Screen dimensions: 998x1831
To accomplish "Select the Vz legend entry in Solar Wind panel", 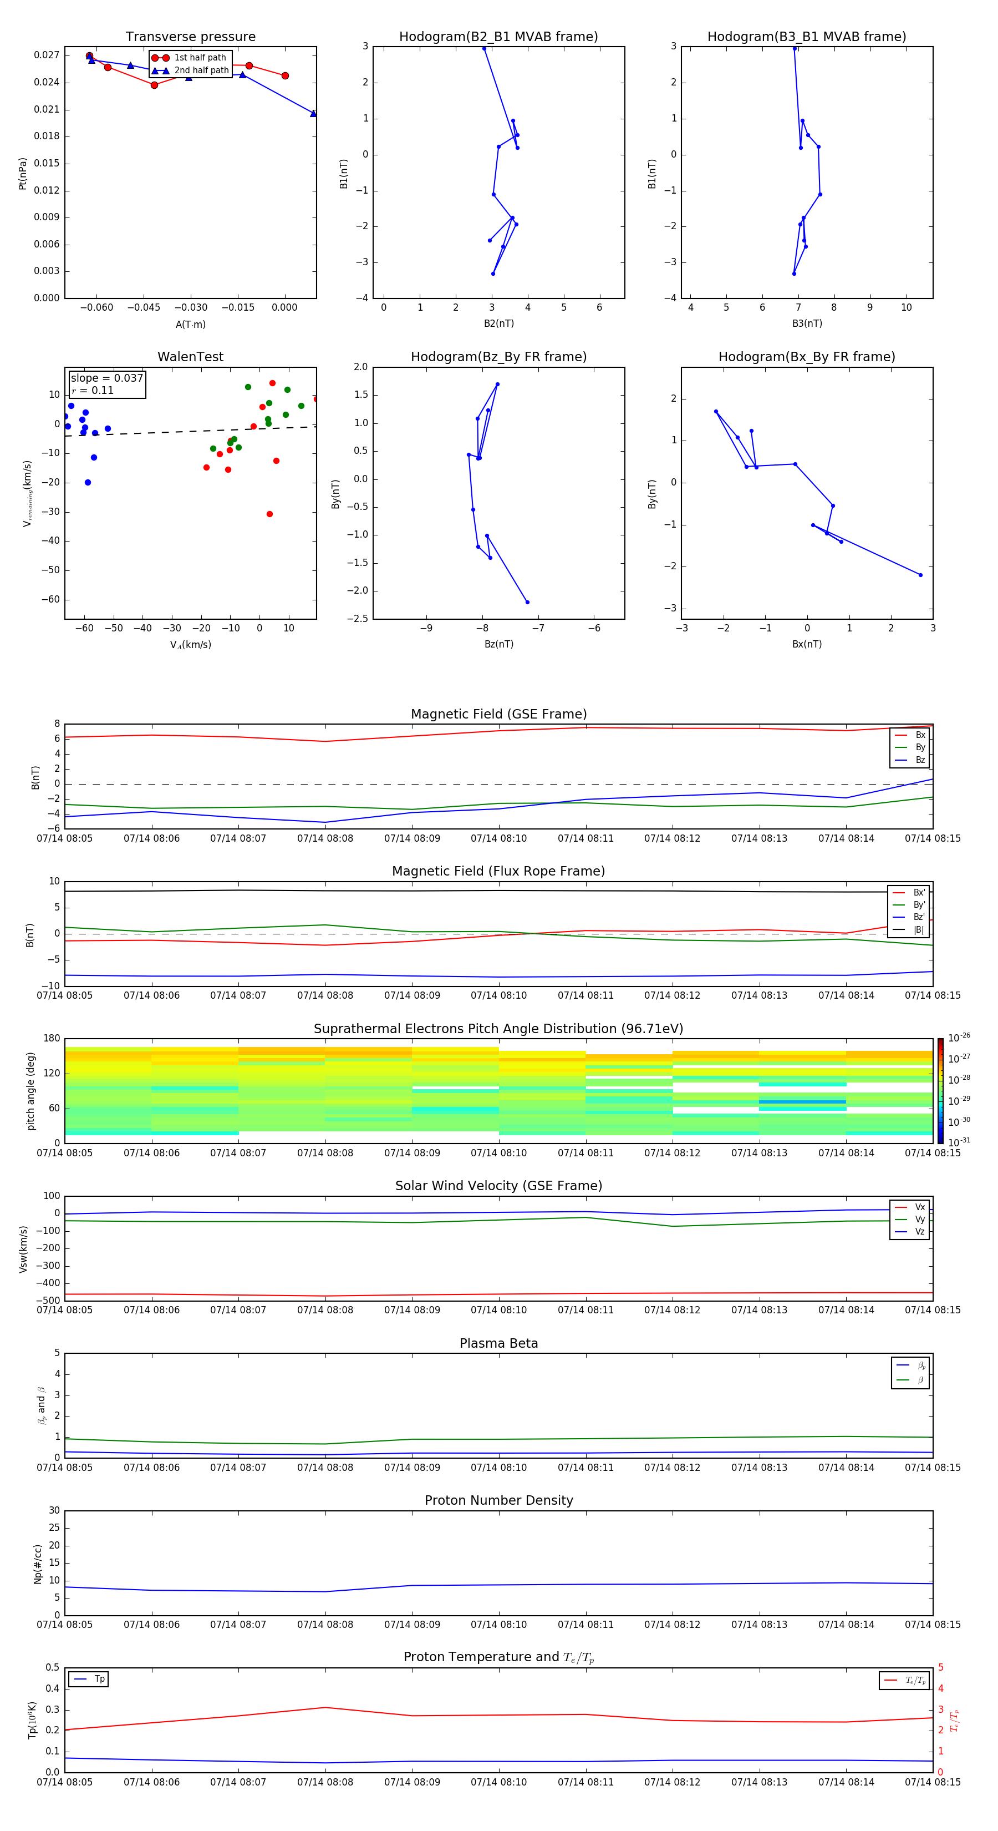I will (910, 1232).
